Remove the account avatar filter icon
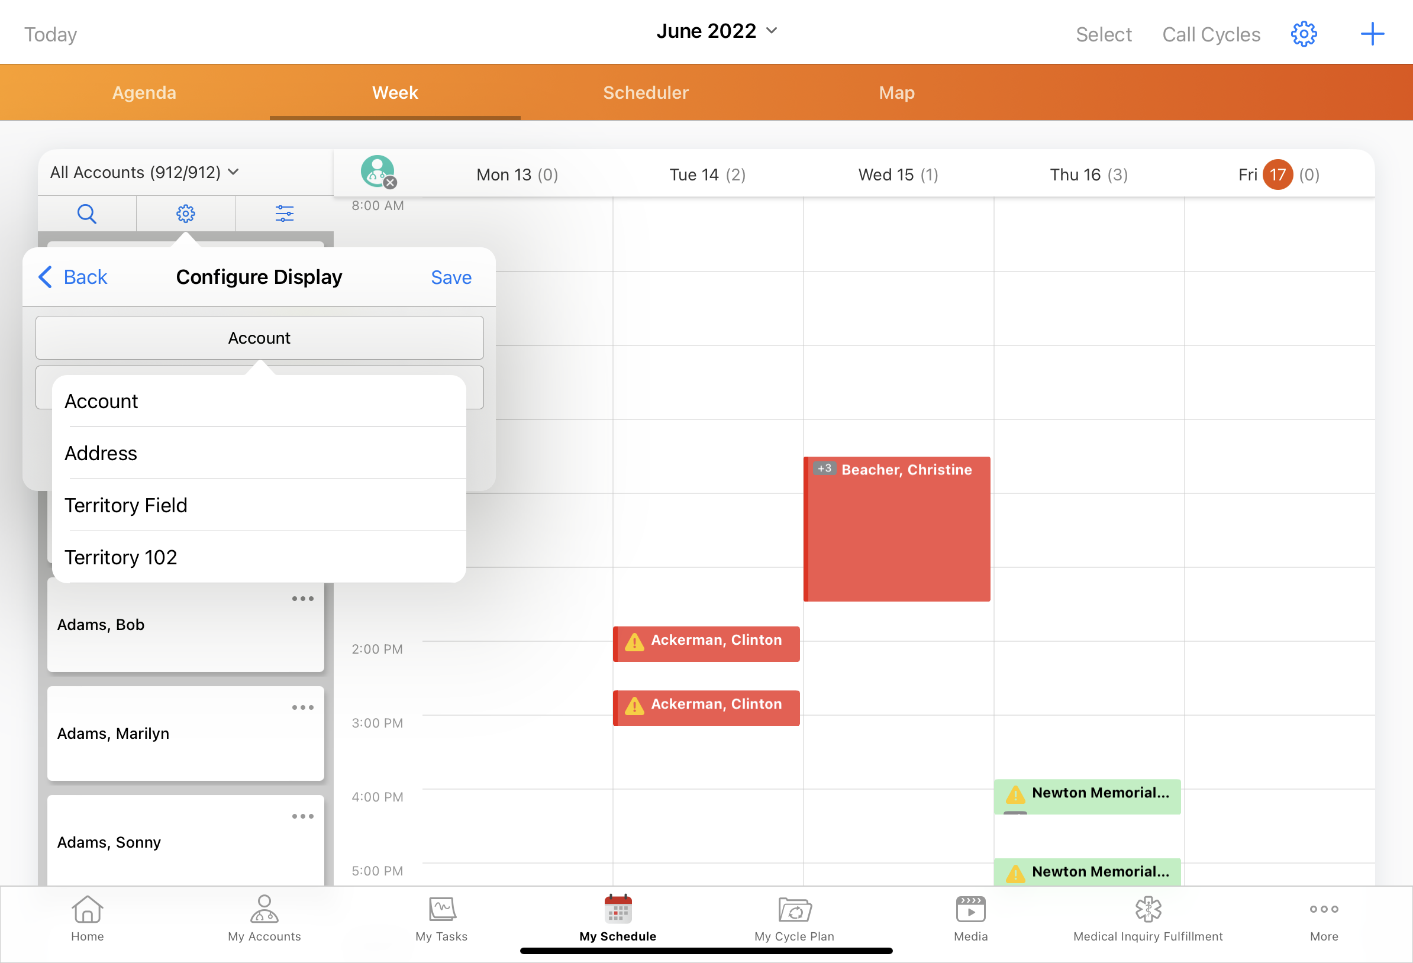The image size is (1413, 963). (390, 182)
